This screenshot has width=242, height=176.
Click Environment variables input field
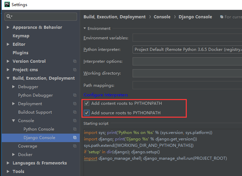click(187, 38)
